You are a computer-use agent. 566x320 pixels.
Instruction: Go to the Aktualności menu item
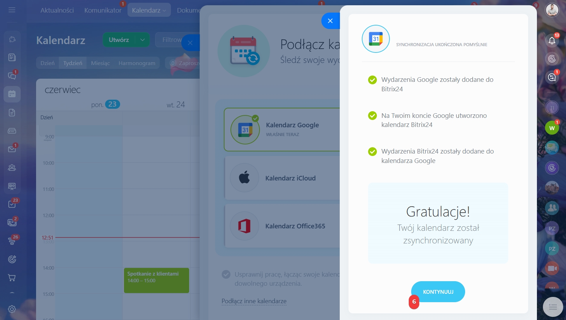coord(57,10)
